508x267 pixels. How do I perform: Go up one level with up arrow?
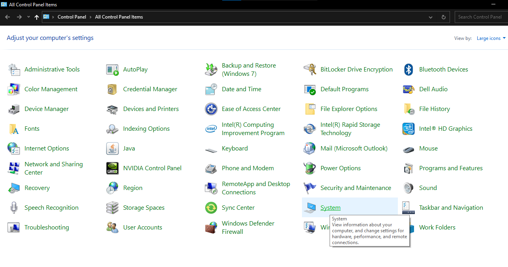tap(37, 17)
